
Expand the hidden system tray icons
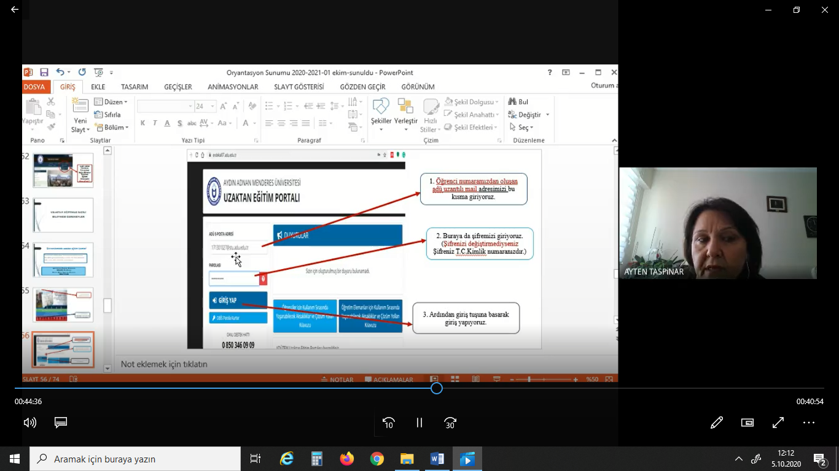pyautogui.click(x=739, y=459)
